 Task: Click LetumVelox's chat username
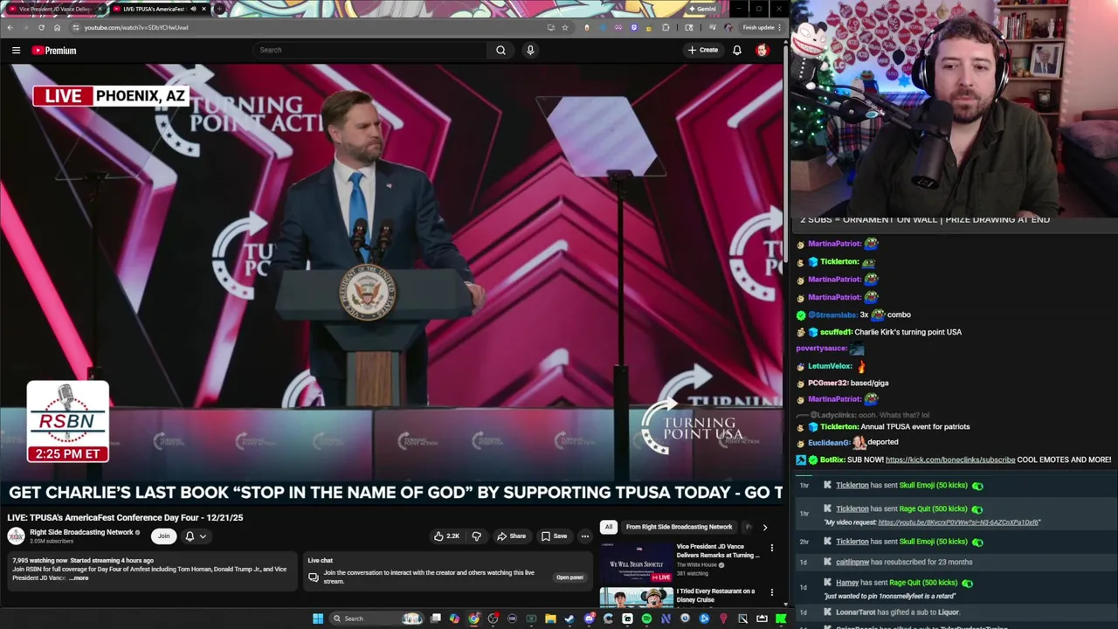coord(830,366)
